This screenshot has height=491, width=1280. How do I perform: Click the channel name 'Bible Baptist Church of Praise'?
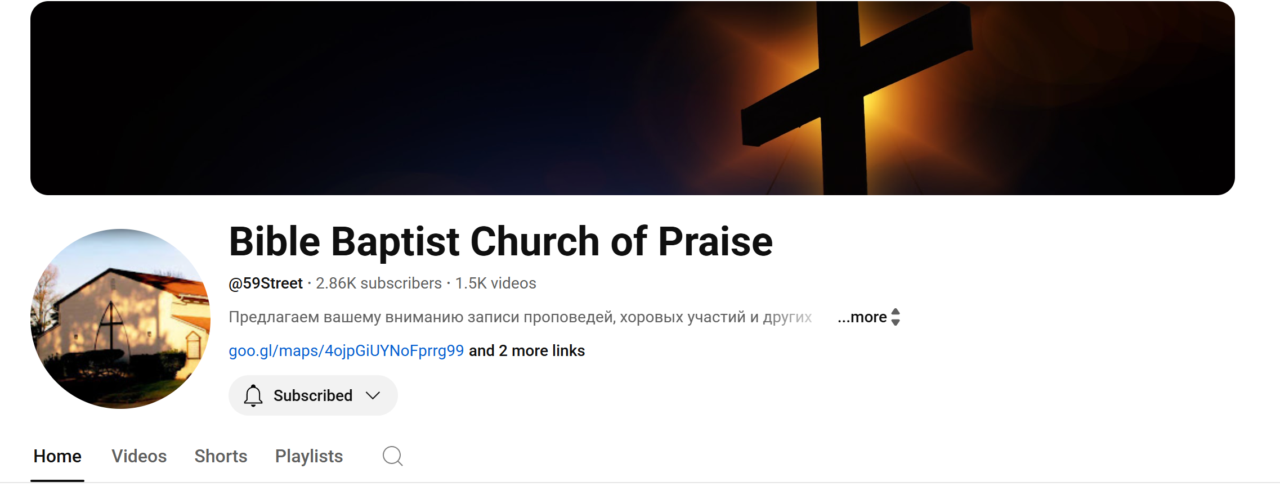pos(501,241)
